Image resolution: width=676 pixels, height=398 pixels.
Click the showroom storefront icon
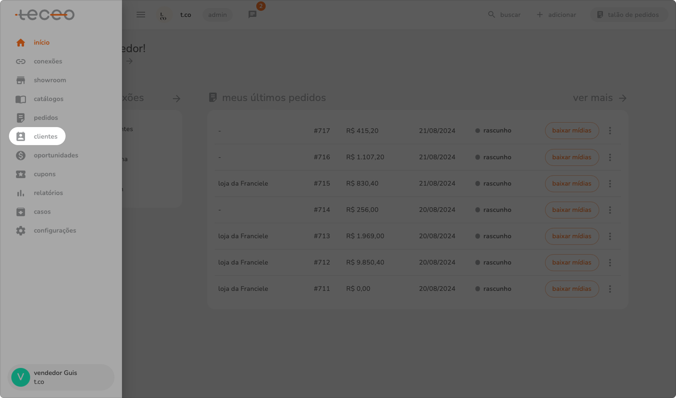click(21, 80)
